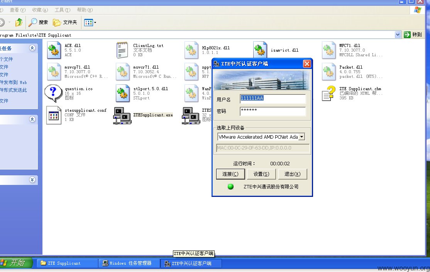This screenshot has height=272, width=430.
Task: Close the ZTE中兴认证客户端 dialog
Action: [x=307, y=64]
